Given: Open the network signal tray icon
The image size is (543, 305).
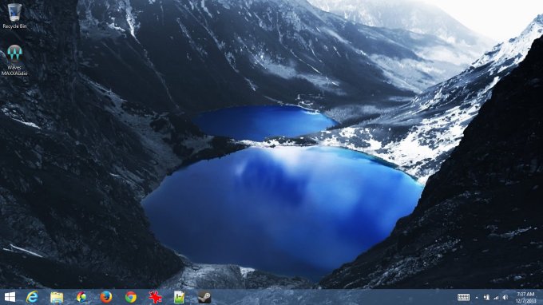Looking at the screenshot, I should [496, 297].
